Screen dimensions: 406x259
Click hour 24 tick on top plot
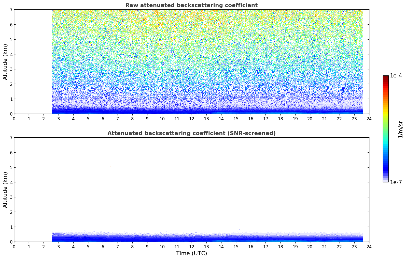click(369, 119)
